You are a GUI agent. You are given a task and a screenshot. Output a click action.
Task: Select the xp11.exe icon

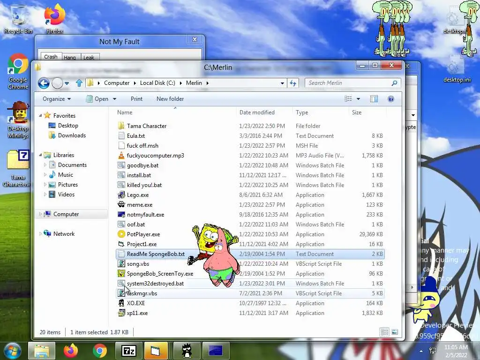click(121, 313)
